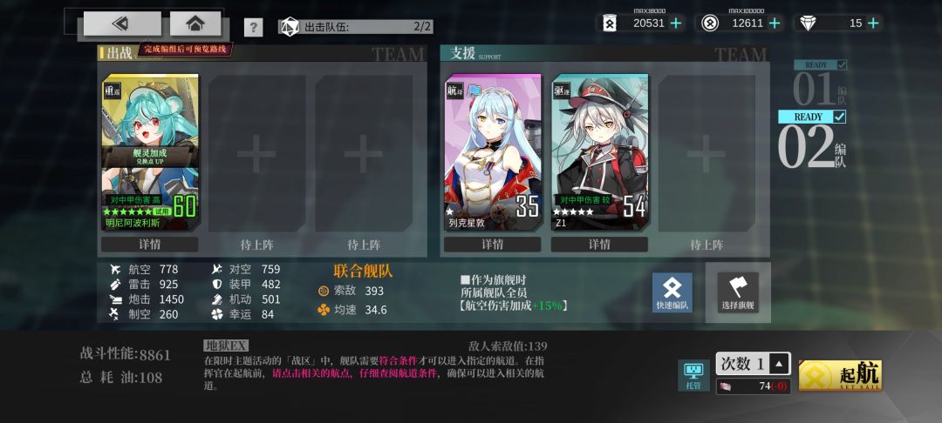Open the question mark help icon
The width and height of the screenshot is (942, 423).
click(254, 27)
